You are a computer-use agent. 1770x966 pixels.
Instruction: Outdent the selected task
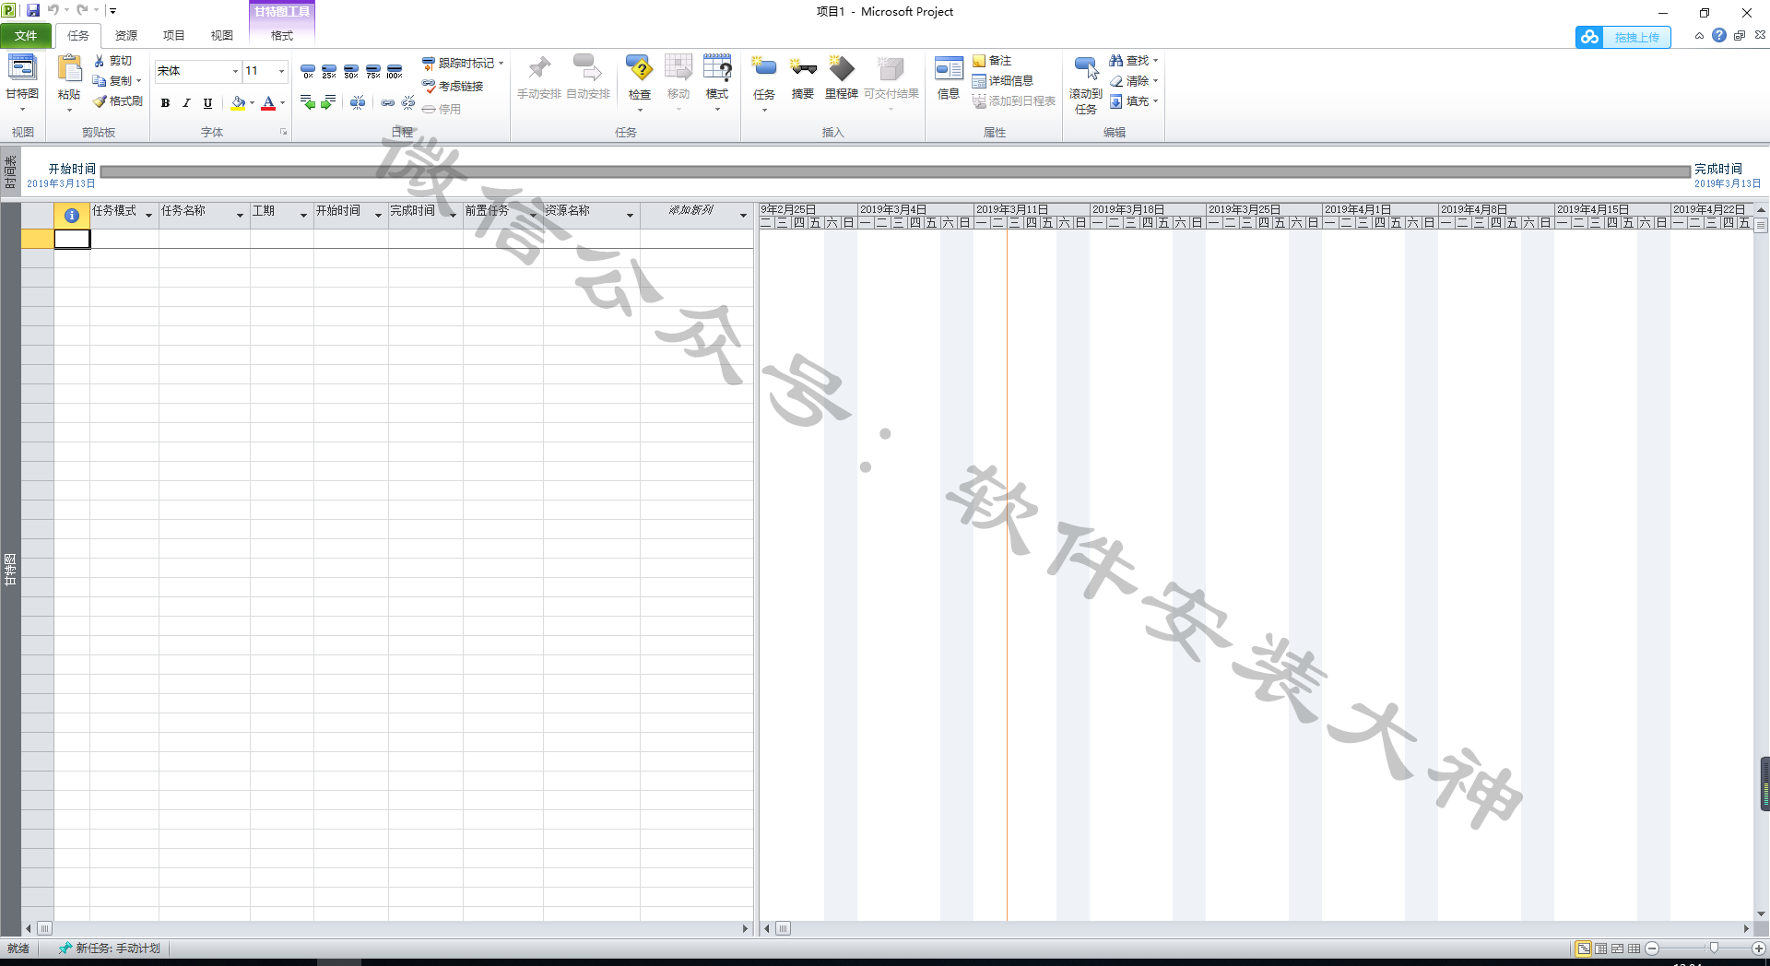[308, 102]
